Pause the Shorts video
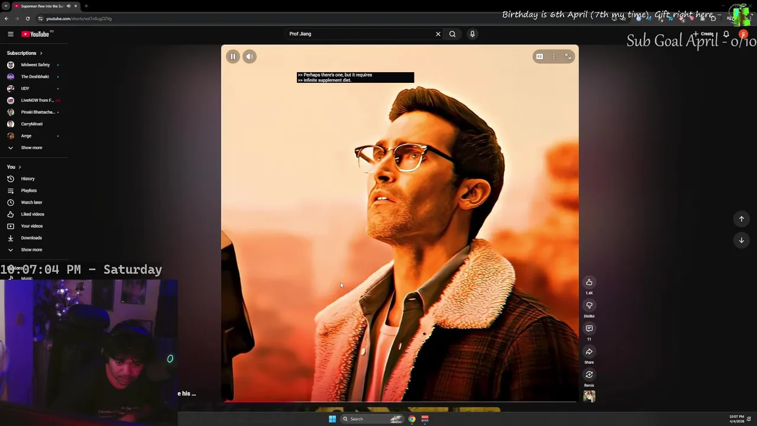This screenshot has height=426, width=757. pos(233,57)
